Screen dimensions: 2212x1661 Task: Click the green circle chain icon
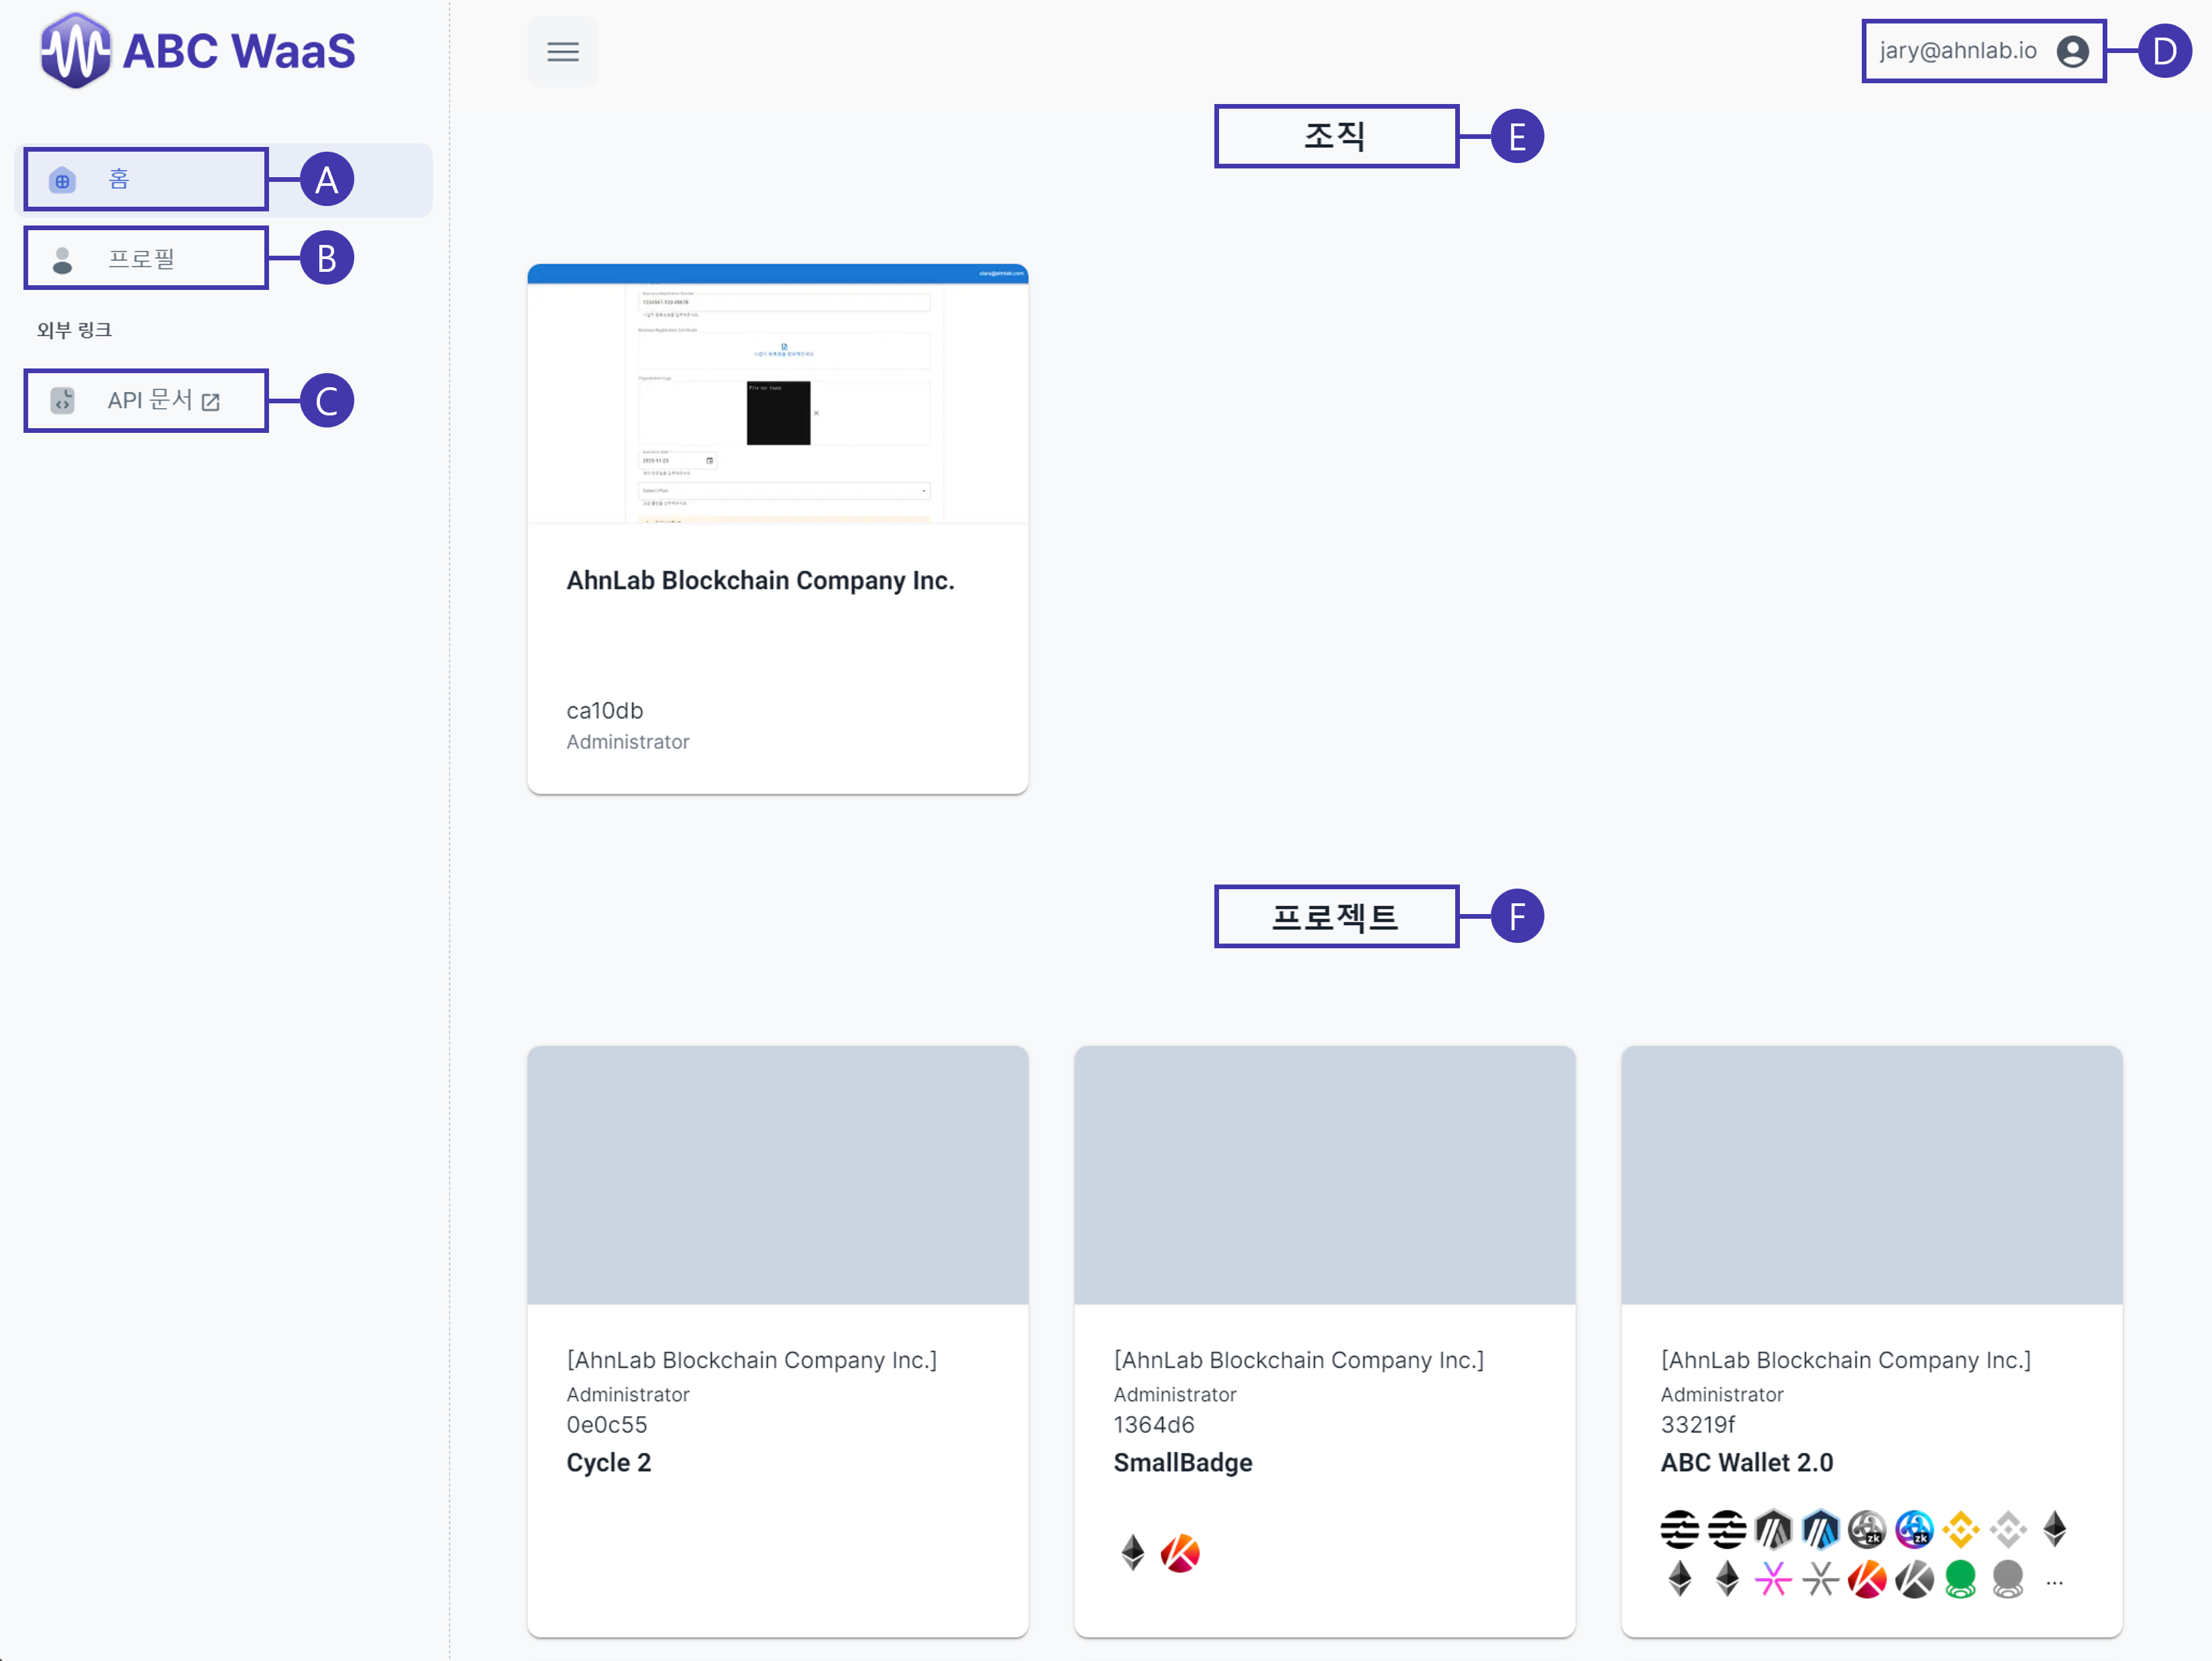tap(1961, 1580)
